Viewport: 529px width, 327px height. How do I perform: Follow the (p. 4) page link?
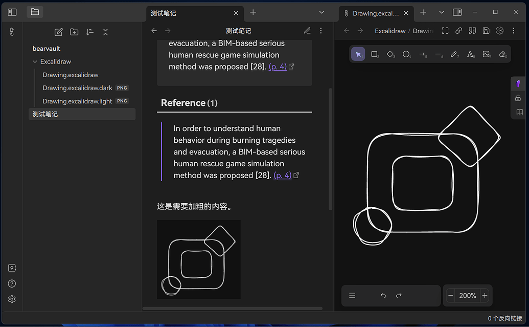click(282, 175)
